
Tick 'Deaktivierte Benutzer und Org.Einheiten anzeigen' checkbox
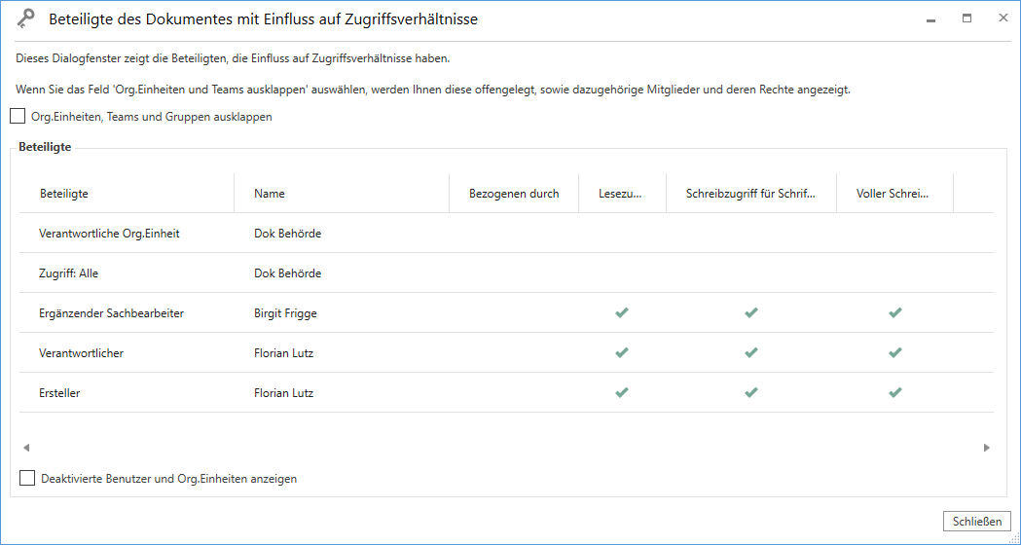click(x=27, y=479)
